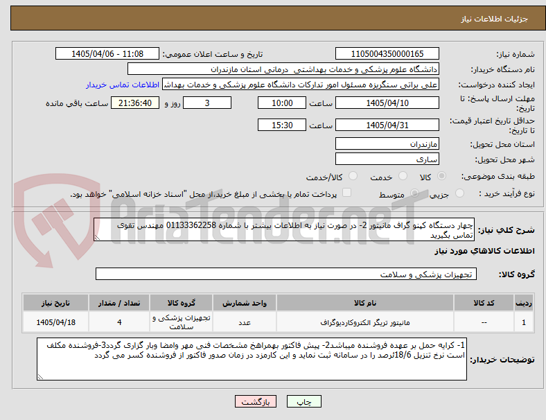Select the کالا/خدمت radio button

coord(353,176)
